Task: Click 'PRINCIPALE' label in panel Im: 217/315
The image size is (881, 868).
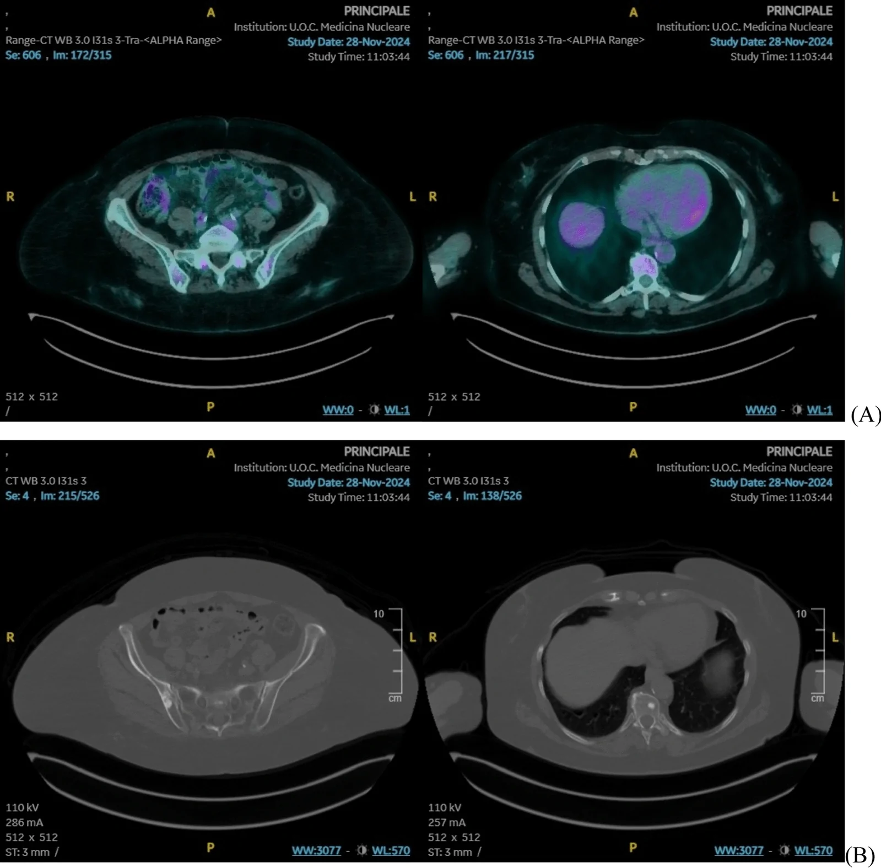Action: click(799, 11)
